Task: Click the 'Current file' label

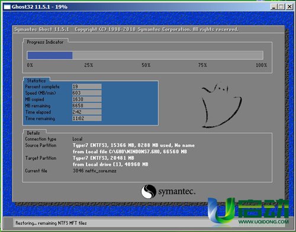Action: click(36, 171)
